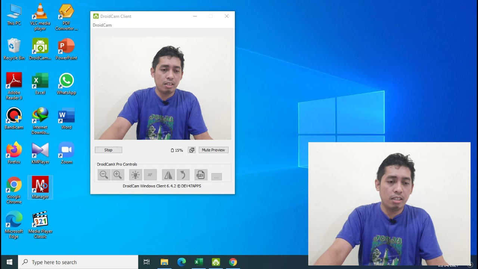Open the Windows Start menu
Image resolution: width=478 pixels, height=269 pixels.
(x=9, y=262)
